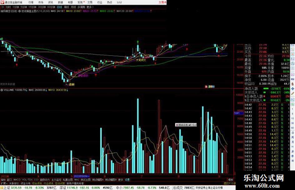Click the VOLUME indicator settings icon

tap(2, 90)
